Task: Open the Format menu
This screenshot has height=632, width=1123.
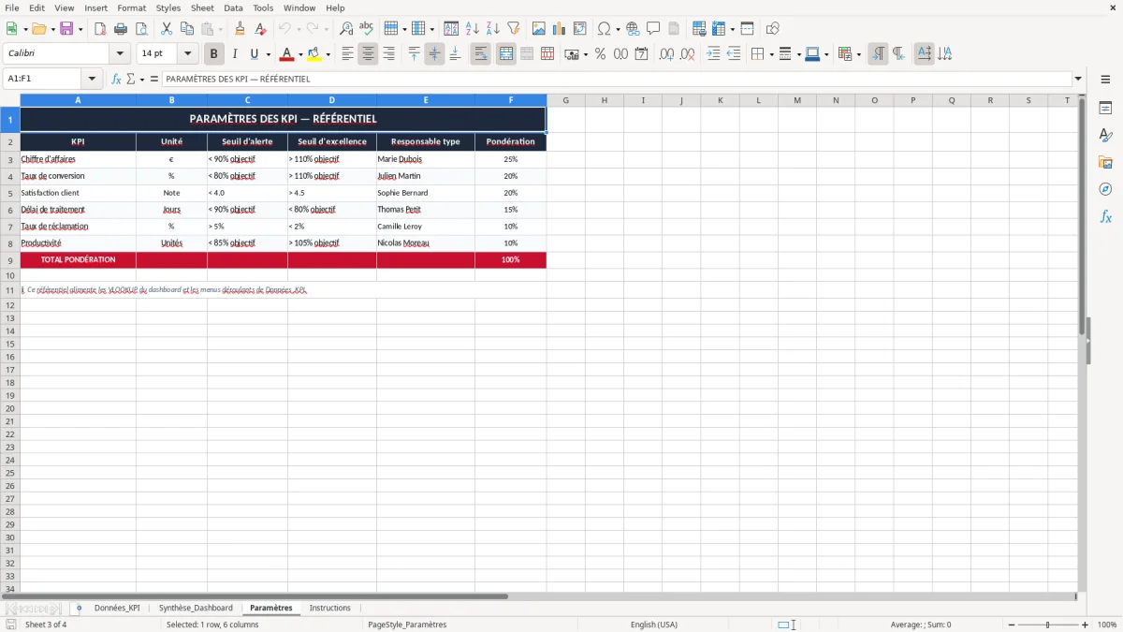Action: click(131, 7)
